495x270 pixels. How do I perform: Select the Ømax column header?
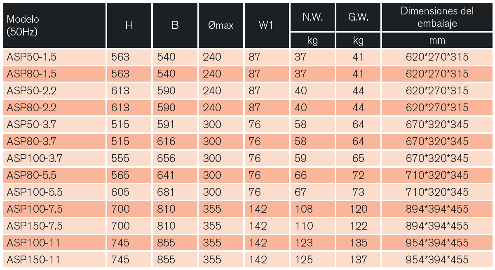[x=221, y=26]
